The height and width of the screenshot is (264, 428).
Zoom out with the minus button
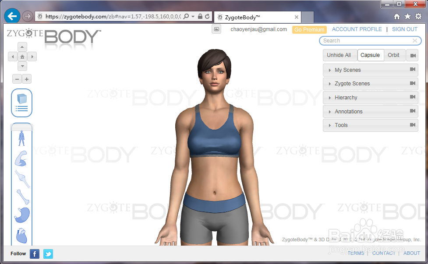tap(17, 79)
